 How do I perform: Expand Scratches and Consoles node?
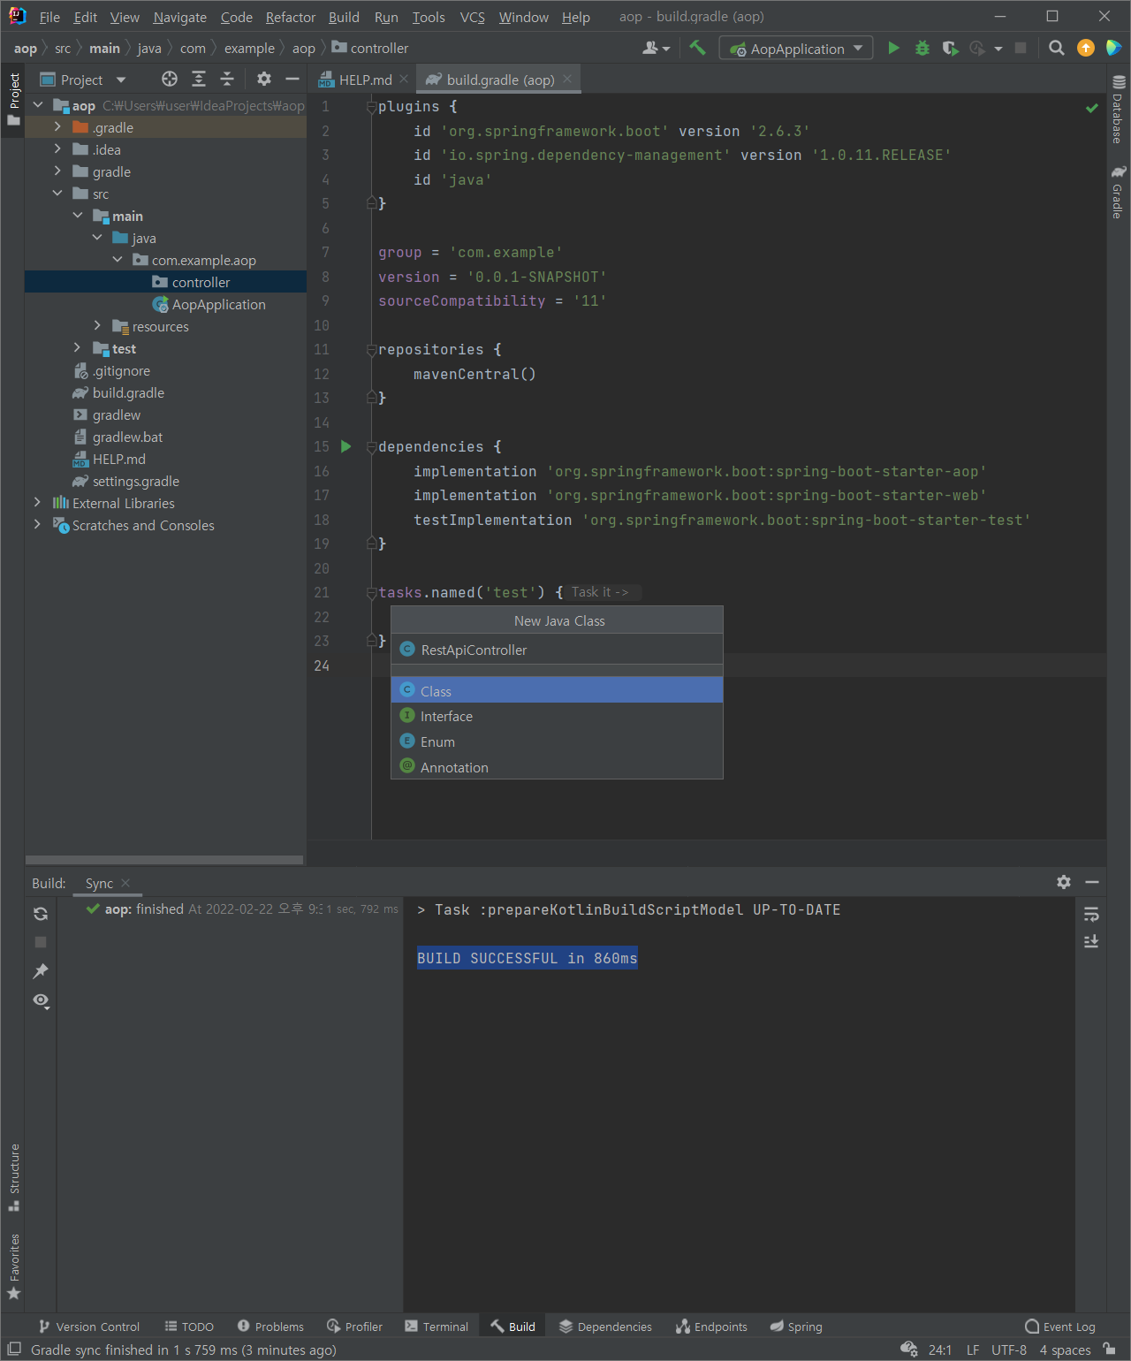[37, 525]
